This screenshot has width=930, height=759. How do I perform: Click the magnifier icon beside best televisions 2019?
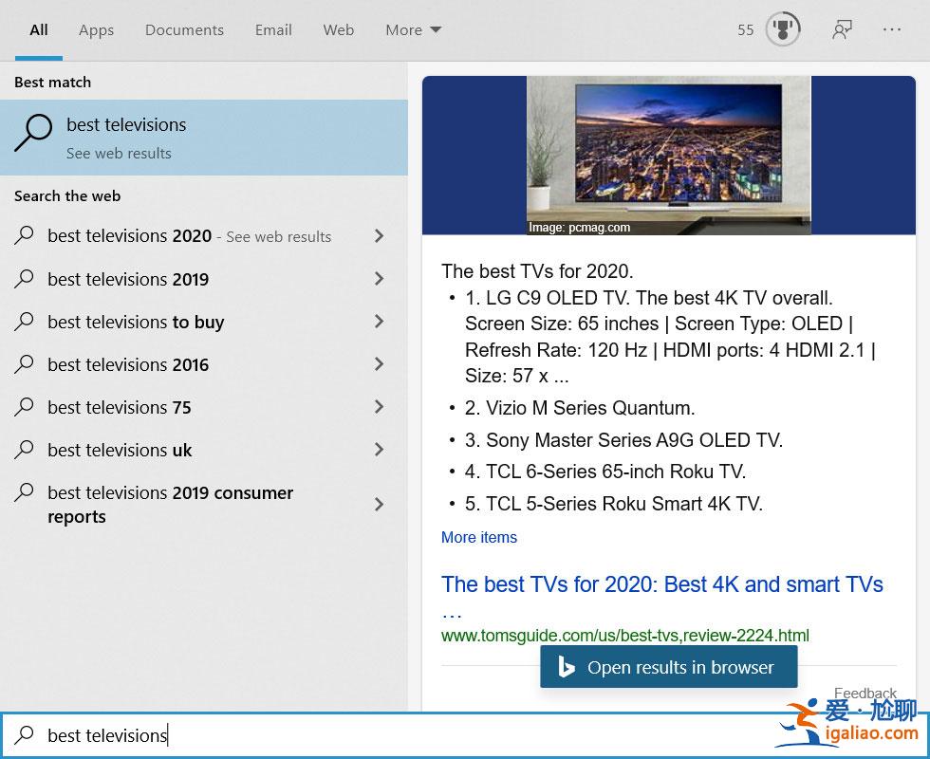(26, 279)
